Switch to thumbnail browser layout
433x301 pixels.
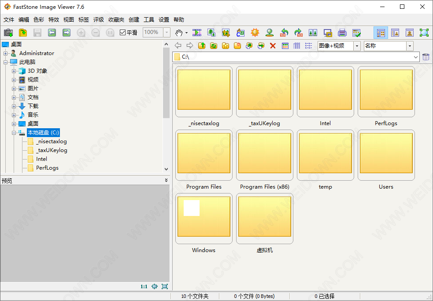(381, 33)
